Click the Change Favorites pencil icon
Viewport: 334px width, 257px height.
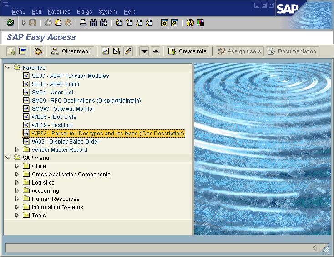[128, 51]
